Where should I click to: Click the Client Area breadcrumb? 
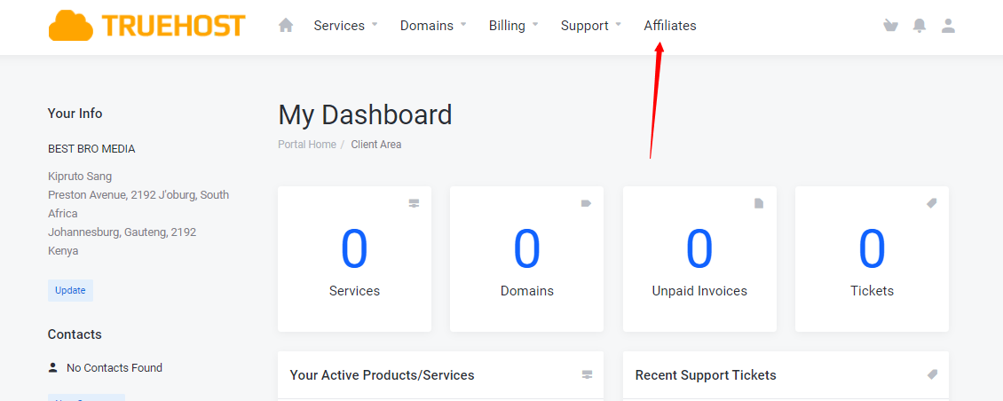[x=376, y=145]
